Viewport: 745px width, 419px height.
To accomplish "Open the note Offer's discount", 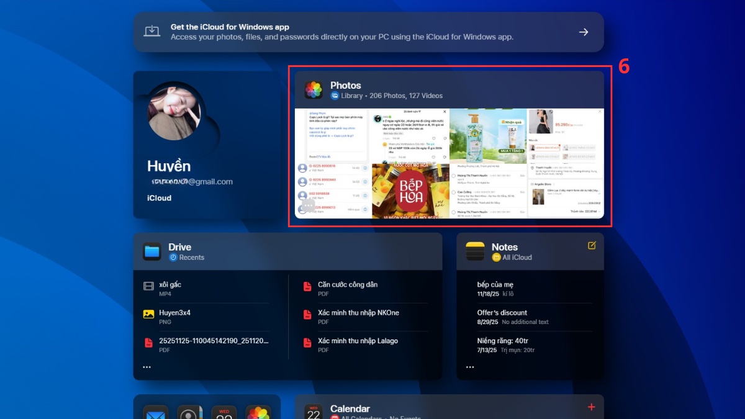I will coord(534,317).
